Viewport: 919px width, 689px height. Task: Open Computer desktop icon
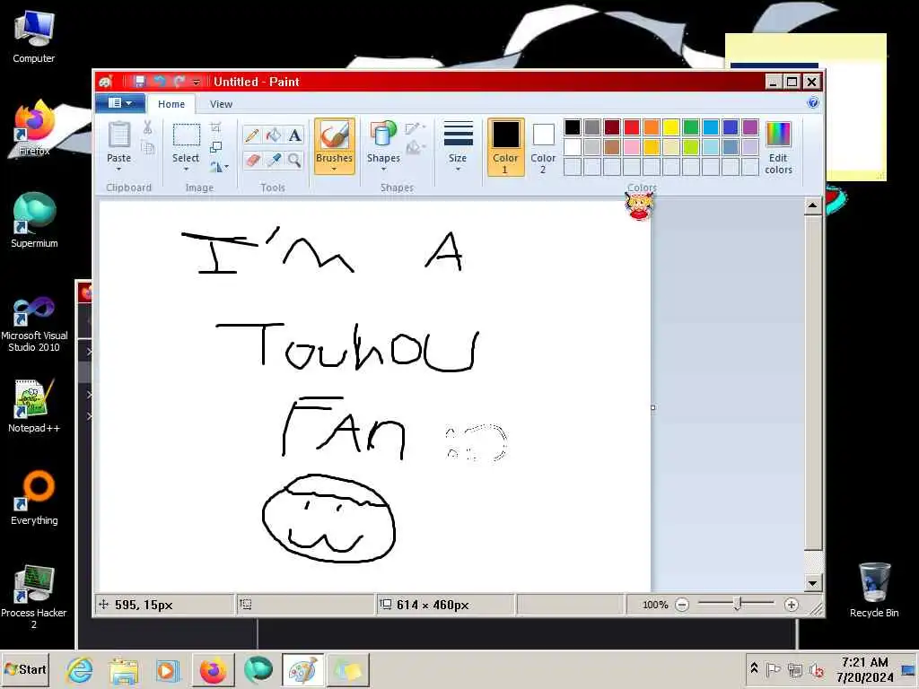pos(34,36)
